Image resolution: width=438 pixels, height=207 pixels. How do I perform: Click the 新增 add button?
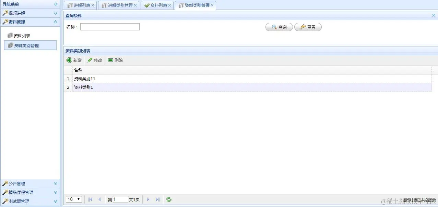coord(74,60)
